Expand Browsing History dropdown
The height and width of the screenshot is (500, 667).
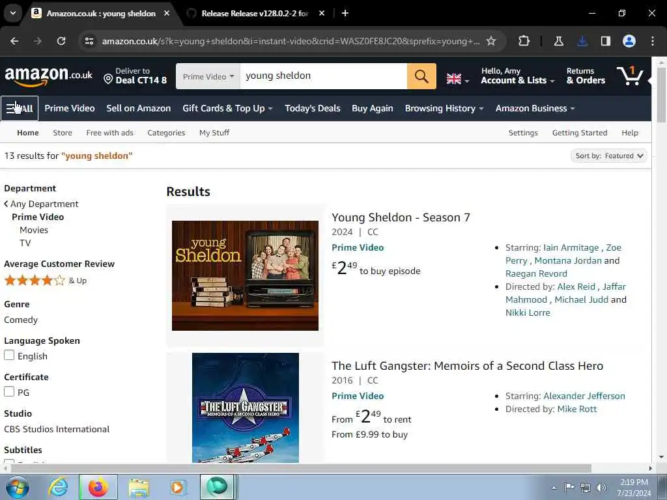(444, 109)
